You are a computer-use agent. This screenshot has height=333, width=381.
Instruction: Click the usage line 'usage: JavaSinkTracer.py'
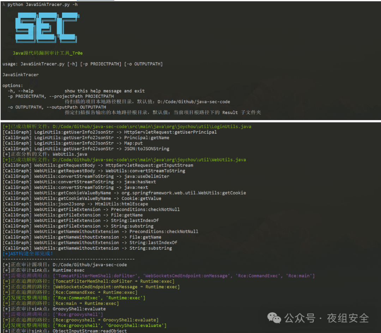pos(83,64)
